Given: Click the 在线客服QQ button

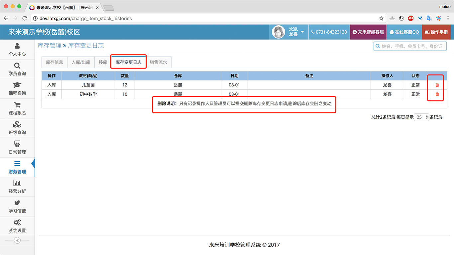Looking at the screenshot, I should pos(404,32).
